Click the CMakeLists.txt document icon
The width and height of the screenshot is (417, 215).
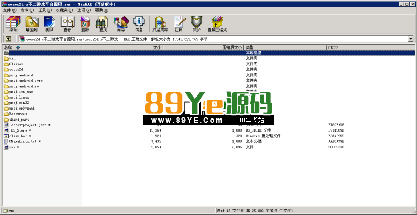pyautogui.click(x=6, y=141)
